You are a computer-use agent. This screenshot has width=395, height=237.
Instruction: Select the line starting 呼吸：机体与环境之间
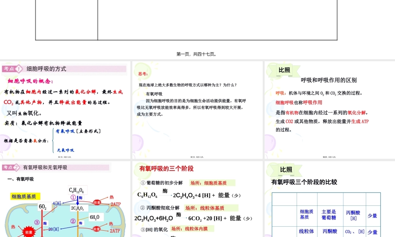pyautogui.click(x=320, y=93)
